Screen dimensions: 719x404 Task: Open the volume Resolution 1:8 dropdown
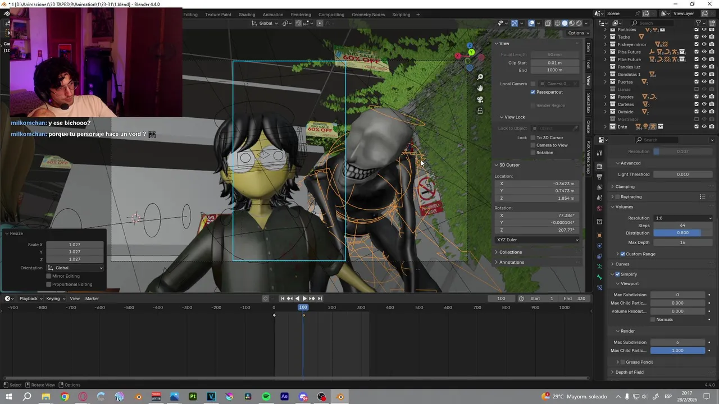(683, 218)
